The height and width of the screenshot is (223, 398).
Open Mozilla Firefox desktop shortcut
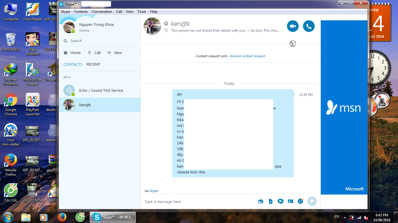[11, 165]
